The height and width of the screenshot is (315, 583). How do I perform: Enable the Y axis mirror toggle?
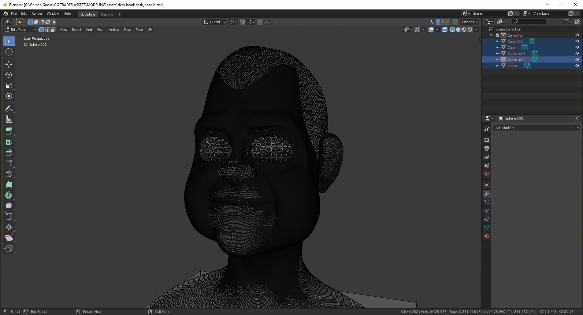coord(443,22)
